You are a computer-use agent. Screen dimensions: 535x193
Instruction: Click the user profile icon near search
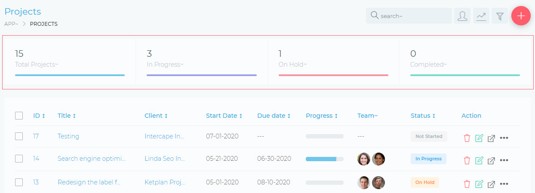pos(462,16)
